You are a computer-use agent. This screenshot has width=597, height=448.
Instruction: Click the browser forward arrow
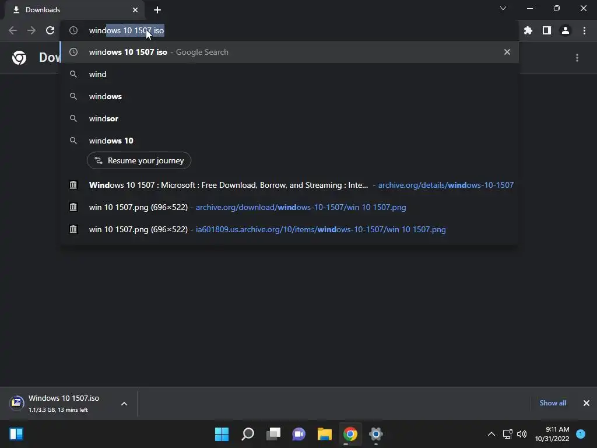[31, 30]
